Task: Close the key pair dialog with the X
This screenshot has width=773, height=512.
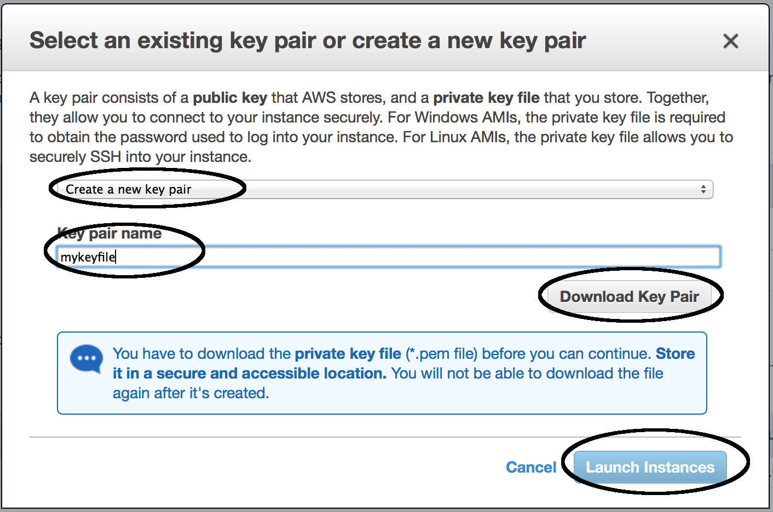Action: pos(730,41)
